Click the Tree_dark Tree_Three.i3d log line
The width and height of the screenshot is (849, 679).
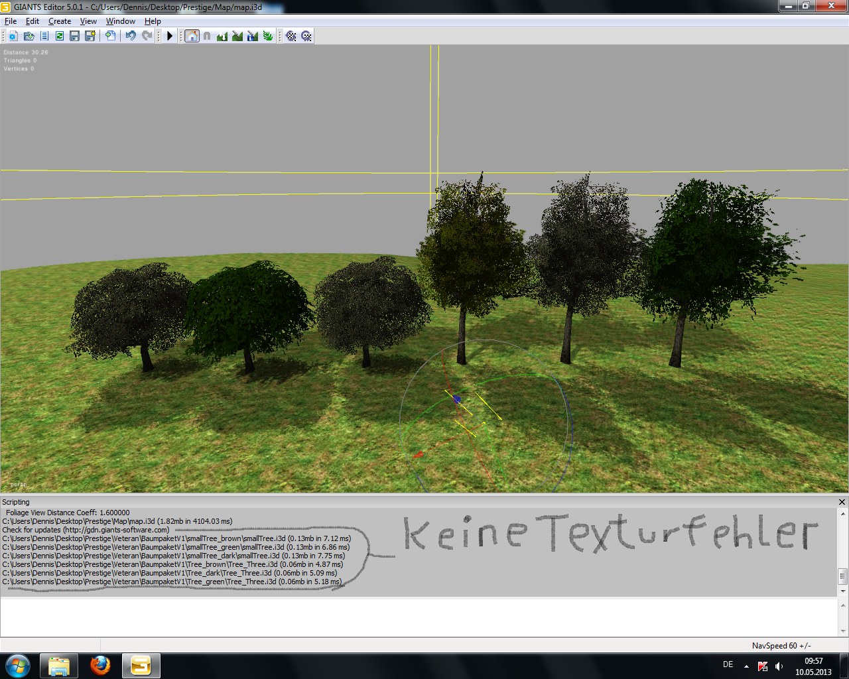(x=170, y=573)
